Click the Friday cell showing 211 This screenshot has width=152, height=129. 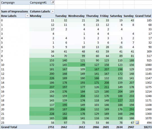coord(104,87)
